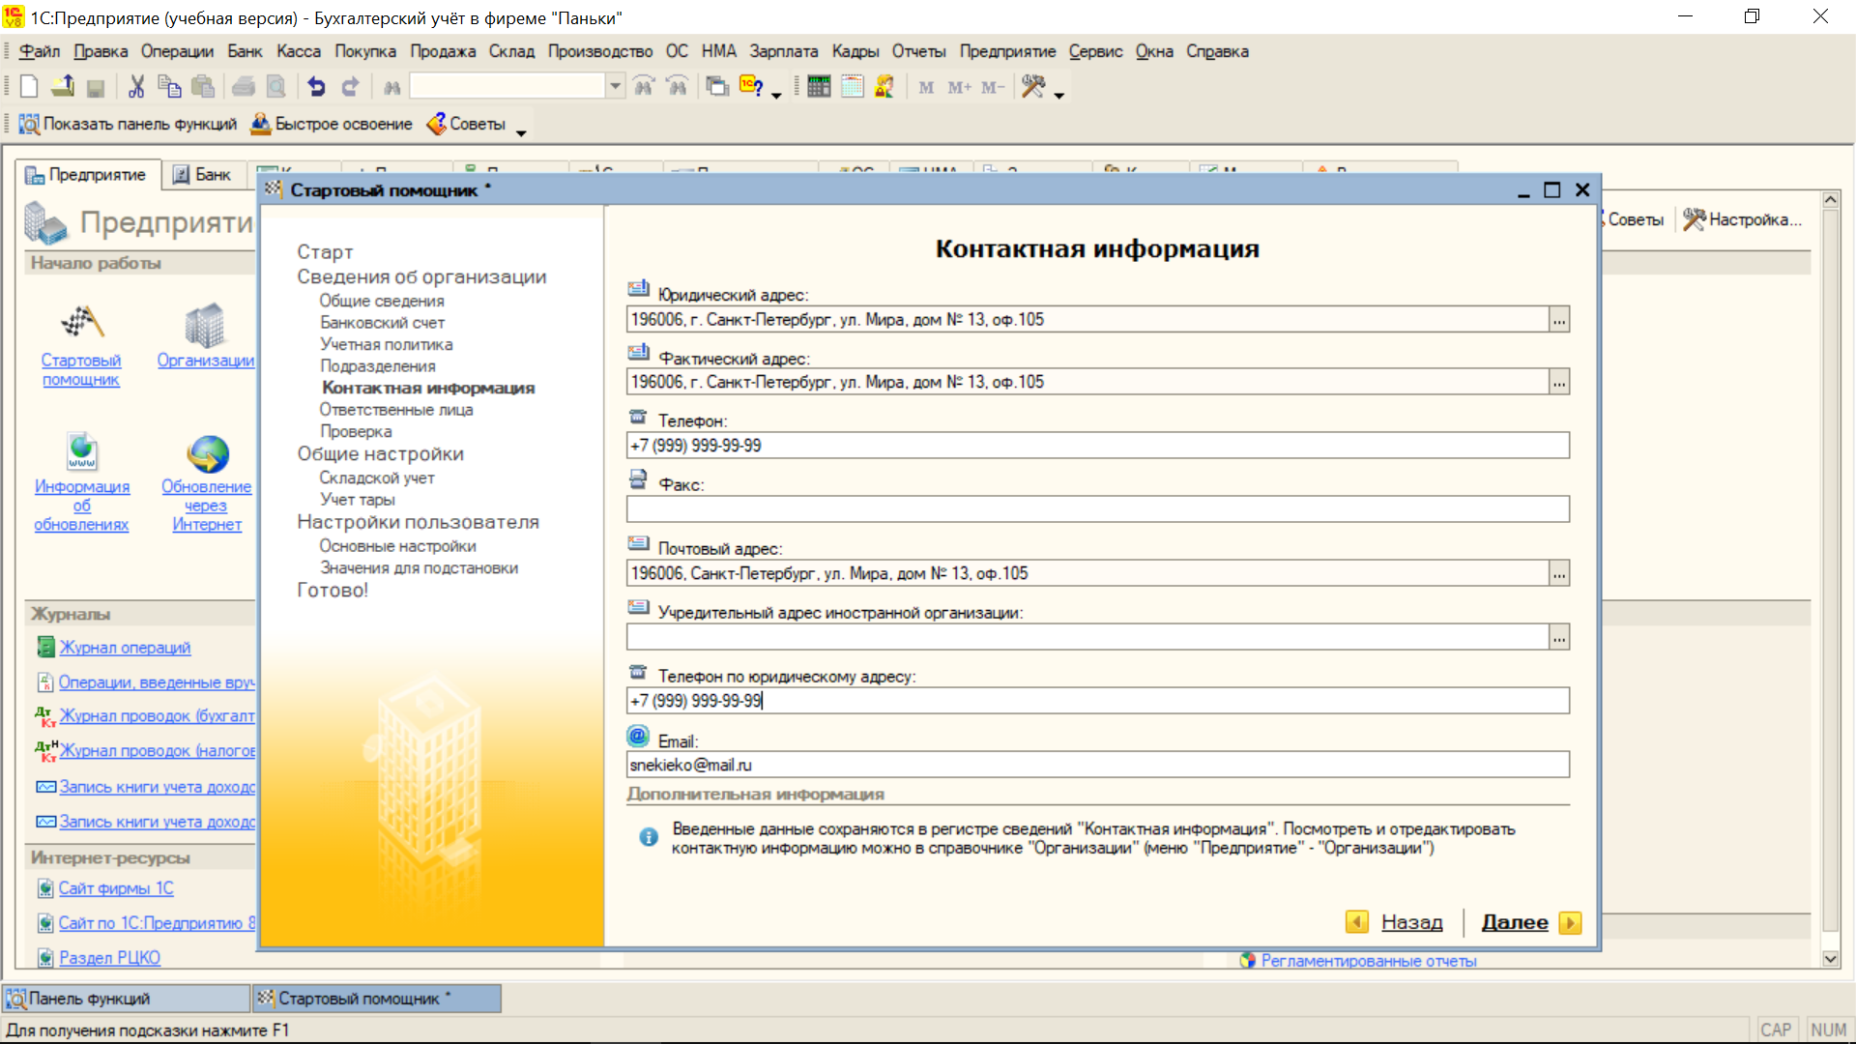1856x1044 pixels.
Task: Click the M- memory subtract button
Action: 993,87
